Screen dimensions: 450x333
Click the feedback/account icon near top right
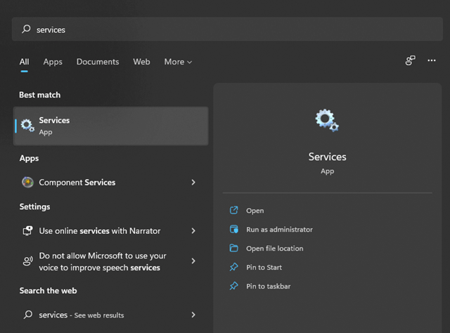point(411,60)
